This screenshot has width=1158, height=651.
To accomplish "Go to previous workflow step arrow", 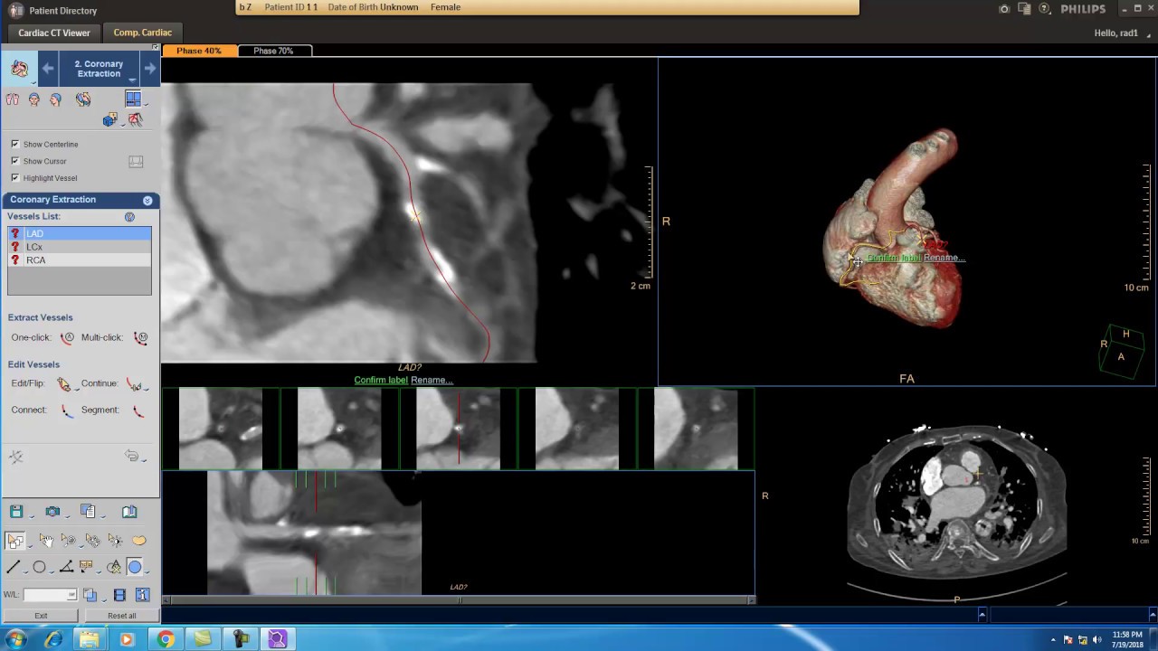I will click(48, 68).
